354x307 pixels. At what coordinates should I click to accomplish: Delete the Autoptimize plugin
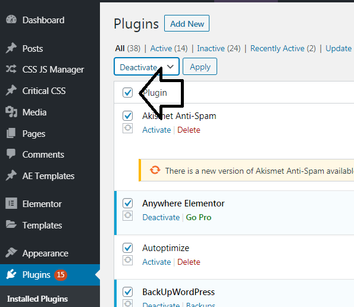click(x=189, y=262)
